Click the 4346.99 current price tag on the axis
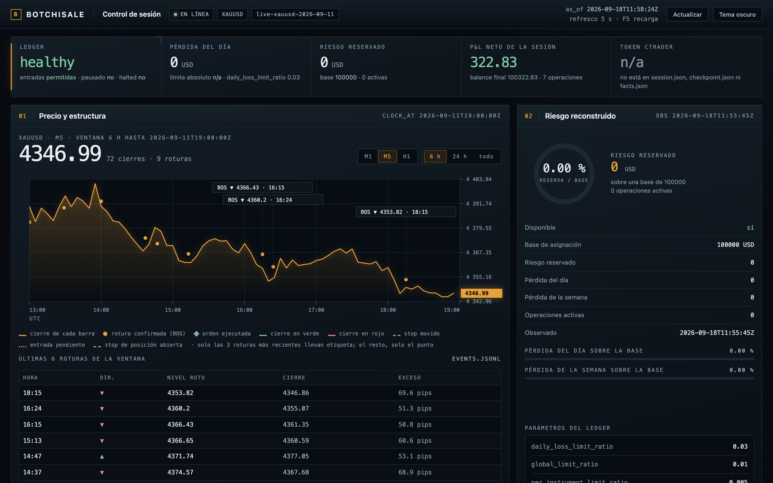773x483 pixels. coord(481,293)
